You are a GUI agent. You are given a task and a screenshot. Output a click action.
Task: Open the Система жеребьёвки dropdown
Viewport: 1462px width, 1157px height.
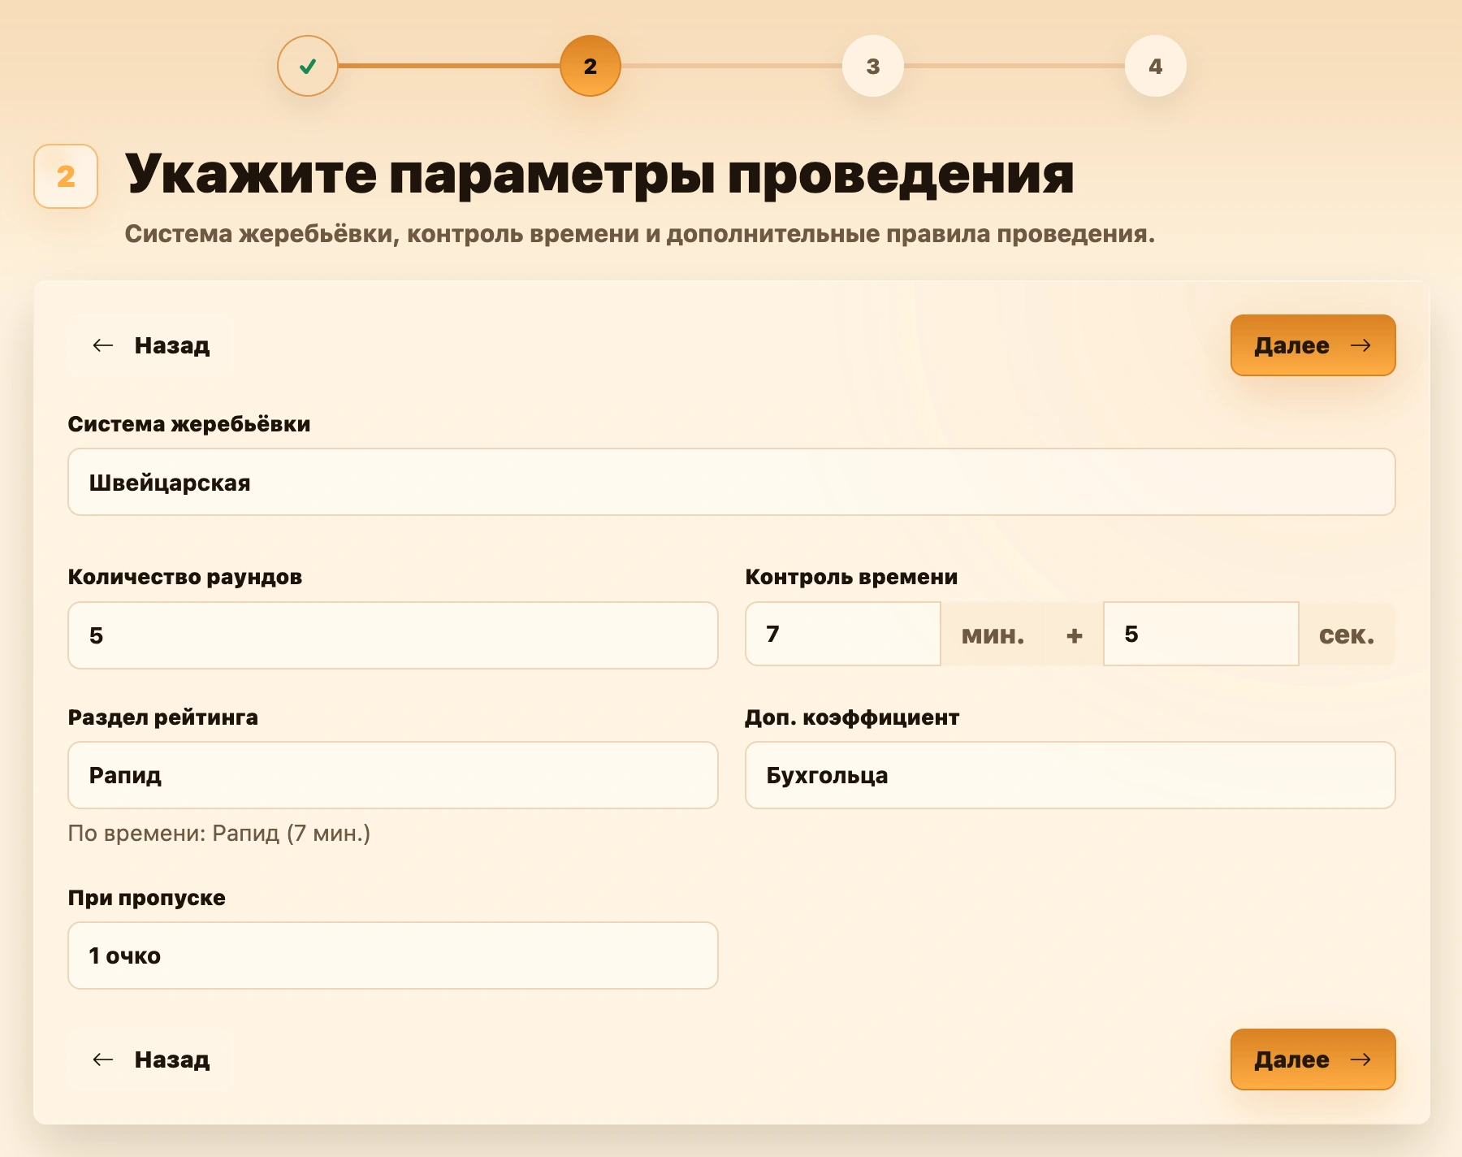[732, 482]
